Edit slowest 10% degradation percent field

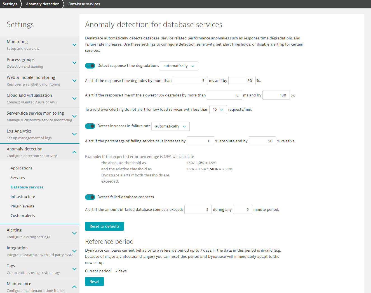pyautogui.click(x=276, y=95)
